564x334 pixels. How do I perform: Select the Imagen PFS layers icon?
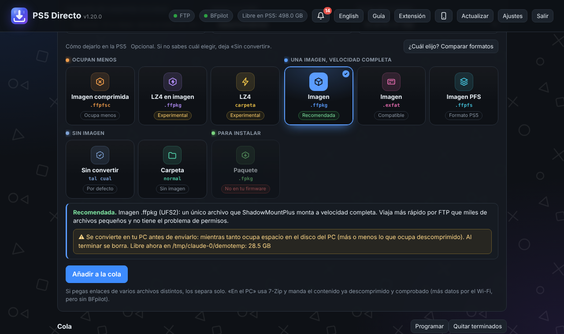(464, 82)
